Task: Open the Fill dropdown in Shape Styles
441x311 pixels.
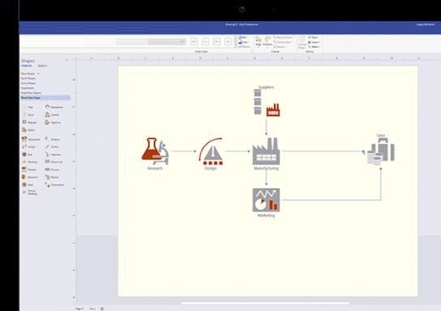Action: click(x=243, y=37)
